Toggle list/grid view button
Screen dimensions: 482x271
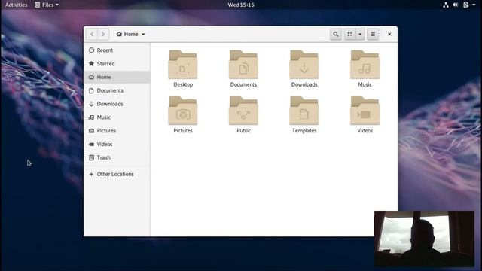[349, 34]
